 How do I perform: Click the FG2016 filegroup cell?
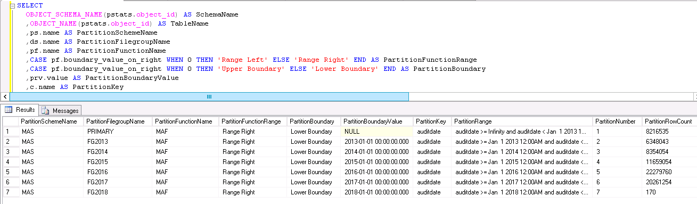tap(119, 172)
